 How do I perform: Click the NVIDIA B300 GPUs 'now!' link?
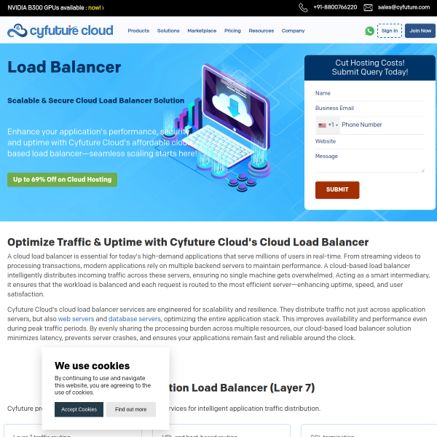tap(96, 8)
